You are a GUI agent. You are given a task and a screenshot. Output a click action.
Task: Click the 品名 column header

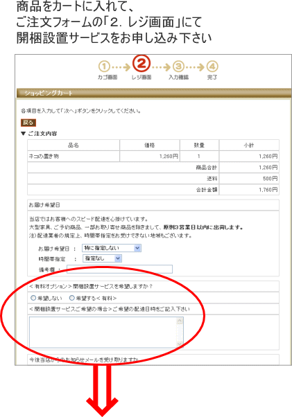pyautogui.click(x=74, y=145)
